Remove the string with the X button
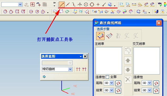This screenshot has width=167, height=96. [x=128, y=80]
